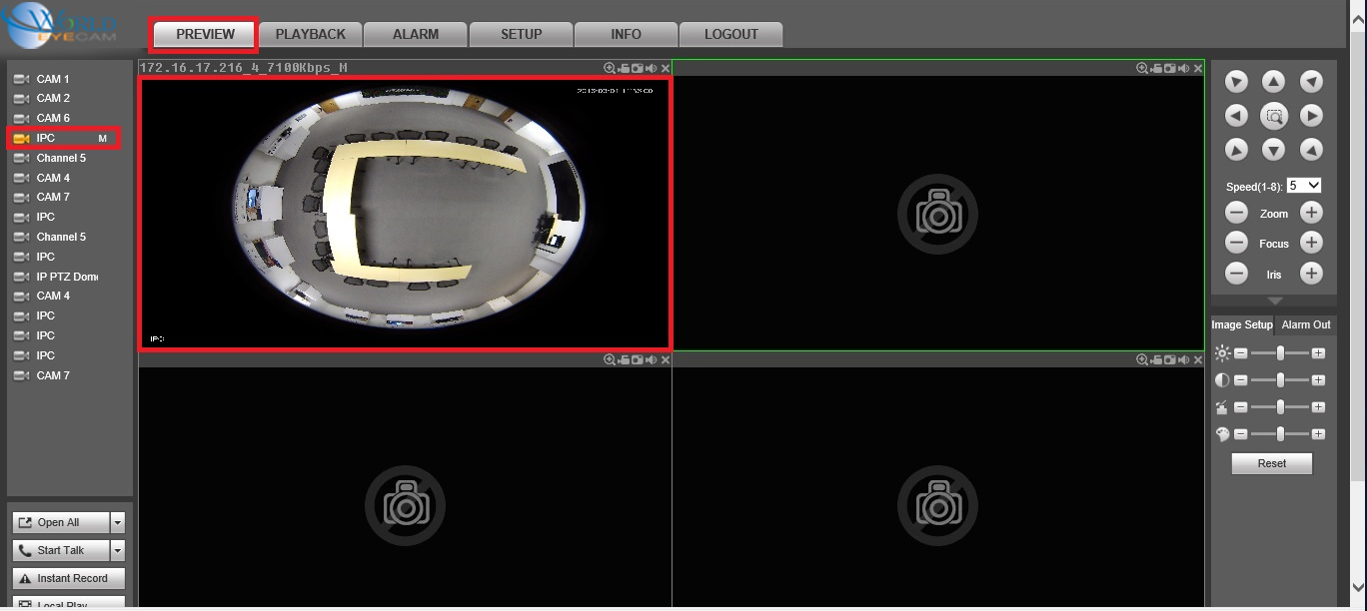
Task: Move PTZ camera diagonally up-left
Action: (1237, 82)
